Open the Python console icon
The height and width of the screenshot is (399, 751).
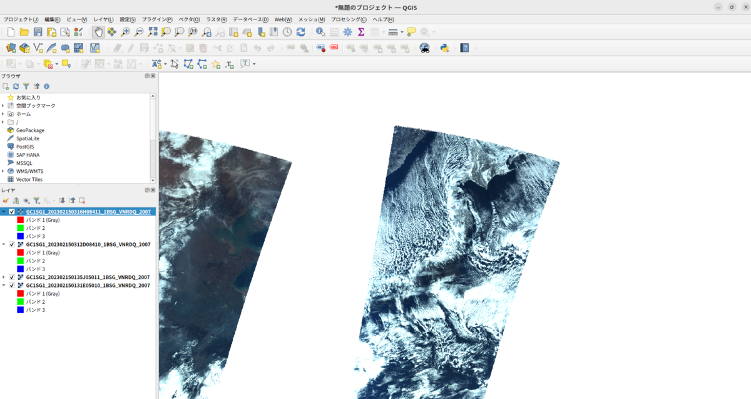coord(445,48)
